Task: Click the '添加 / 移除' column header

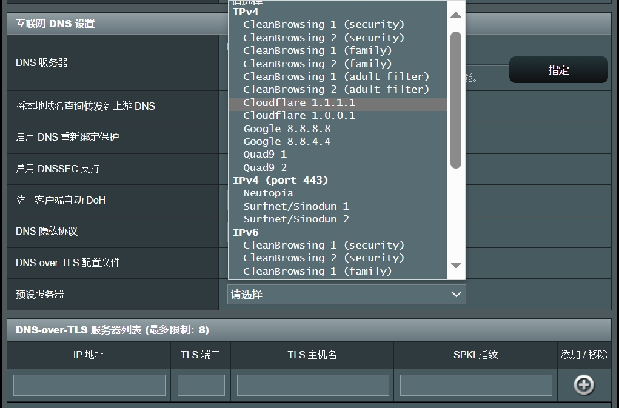Action: point(584,355)
